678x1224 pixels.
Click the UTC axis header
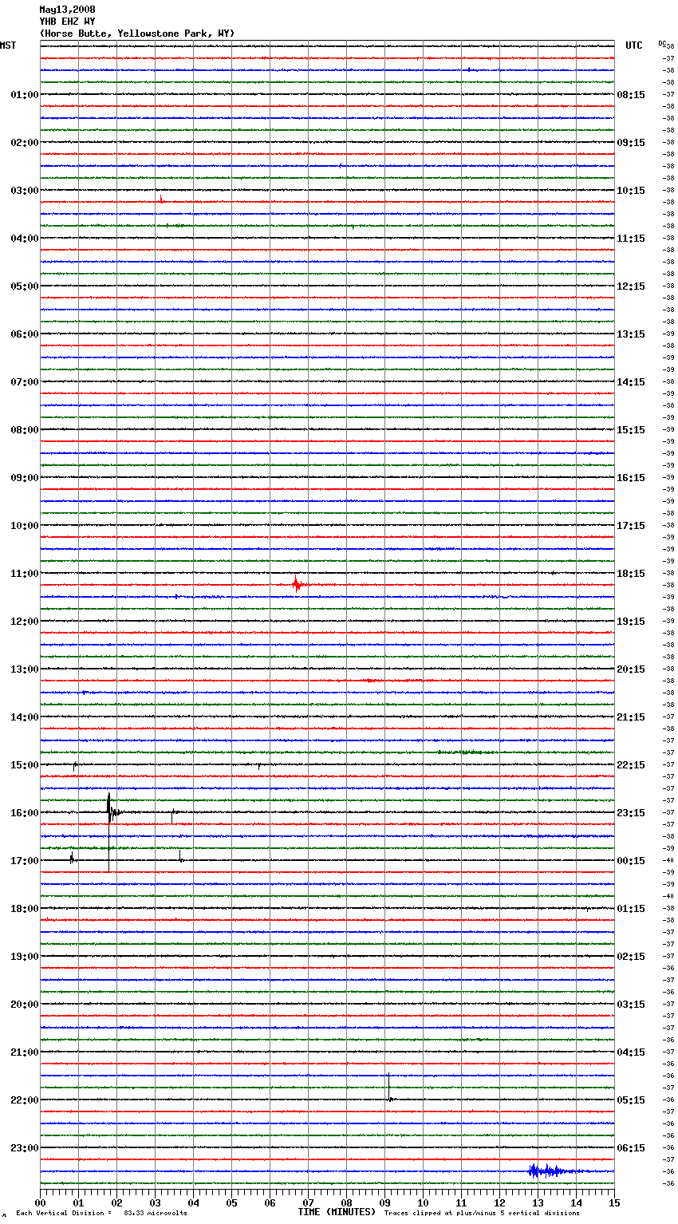point(634,45)
